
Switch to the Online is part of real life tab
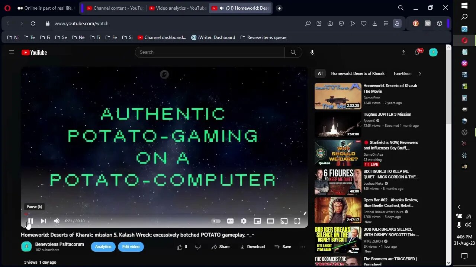pyautogui.click(x=45, y=8)
